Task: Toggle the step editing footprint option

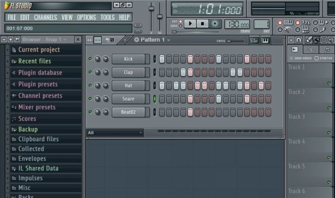Action: pos(316,30)
